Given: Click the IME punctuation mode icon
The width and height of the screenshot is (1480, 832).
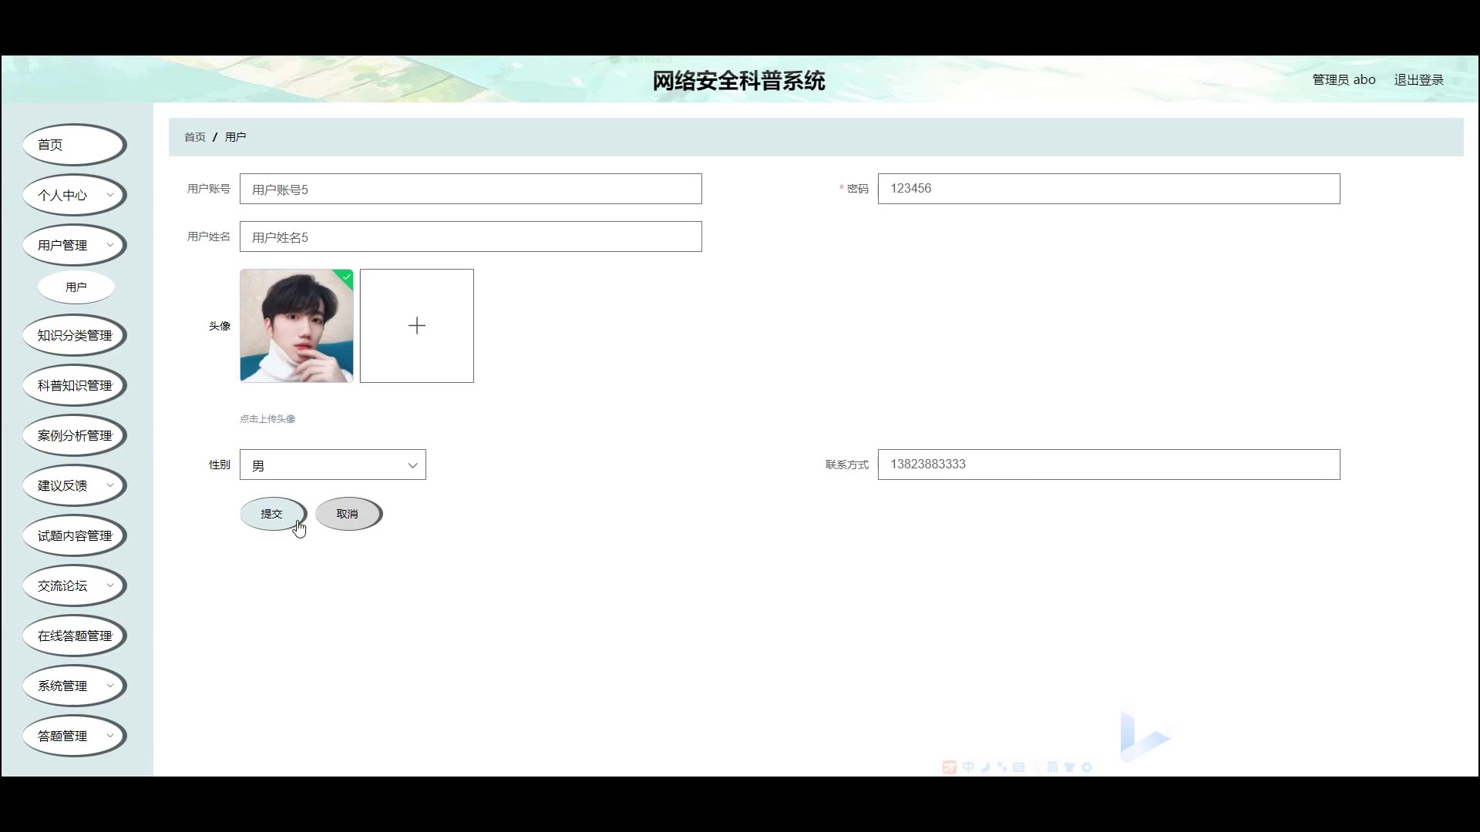Looking at the screenshot, I should point(1002,767).
